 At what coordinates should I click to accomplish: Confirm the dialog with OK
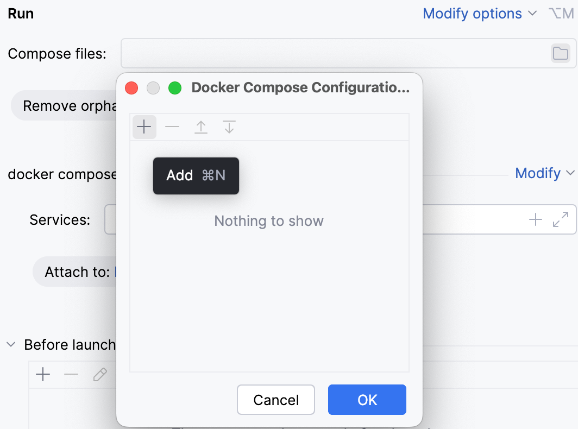367,400
